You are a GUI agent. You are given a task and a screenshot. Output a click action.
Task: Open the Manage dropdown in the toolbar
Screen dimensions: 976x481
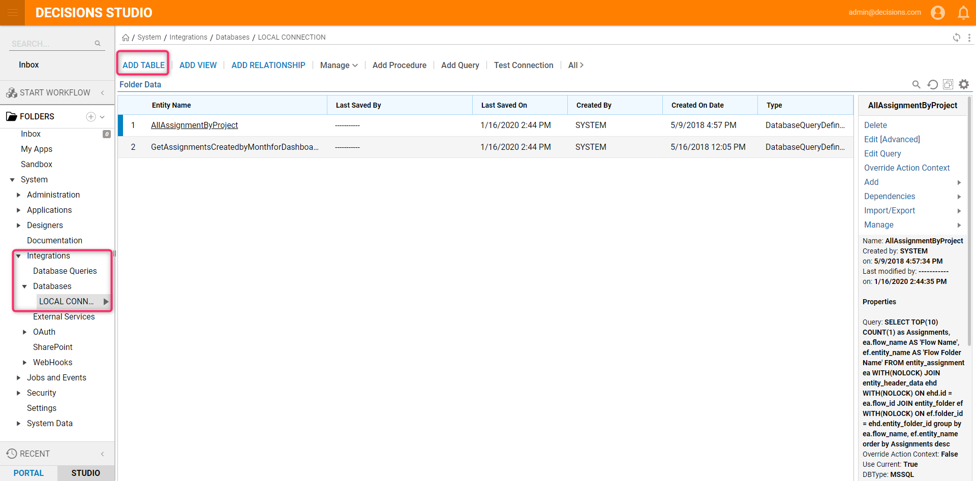[x=339, y=66]
